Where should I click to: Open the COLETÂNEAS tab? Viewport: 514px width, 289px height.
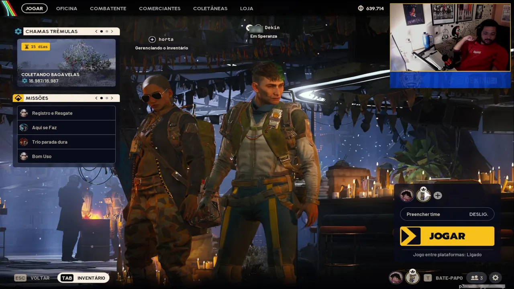(210, 8)
